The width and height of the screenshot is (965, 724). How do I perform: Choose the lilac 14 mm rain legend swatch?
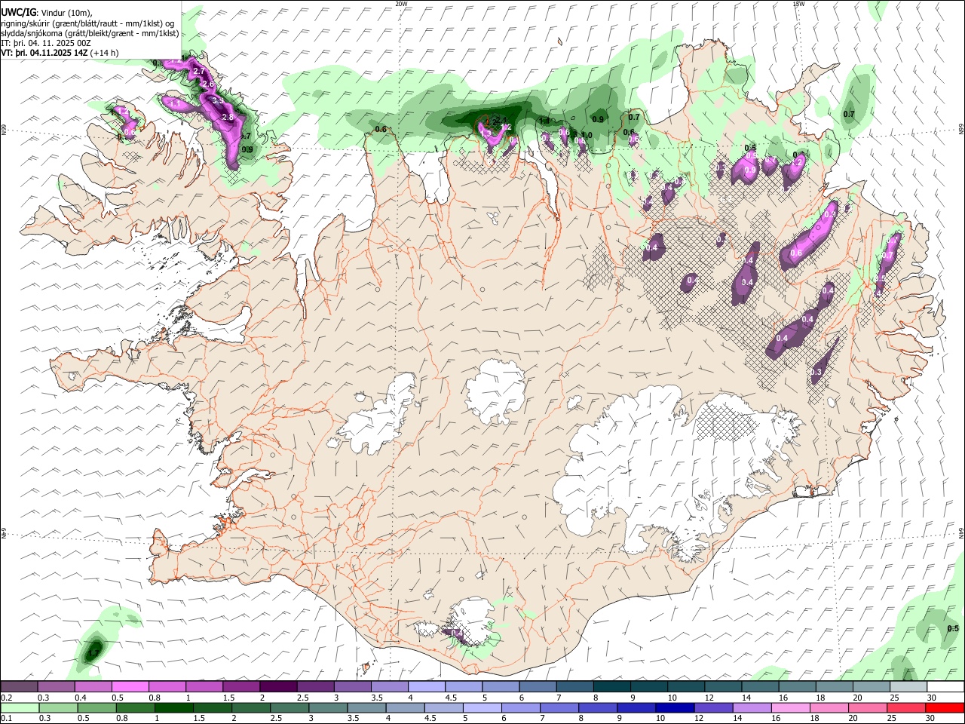(x=752, y=707)
